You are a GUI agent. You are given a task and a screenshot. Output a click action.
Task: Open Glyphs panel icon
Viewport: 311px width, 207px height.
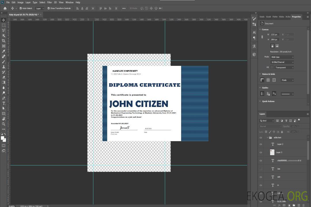tap(254, 46)
